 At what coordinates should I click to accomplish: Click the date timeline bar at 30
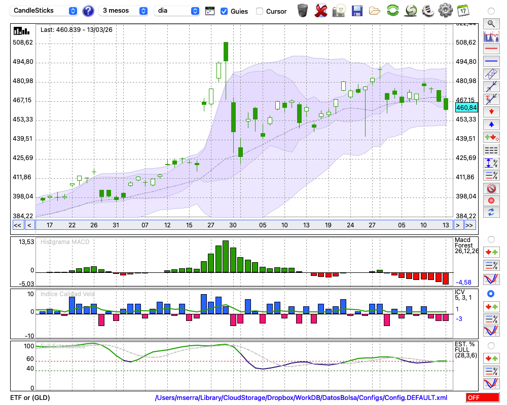pyautogui.click(x=233, y=225)
